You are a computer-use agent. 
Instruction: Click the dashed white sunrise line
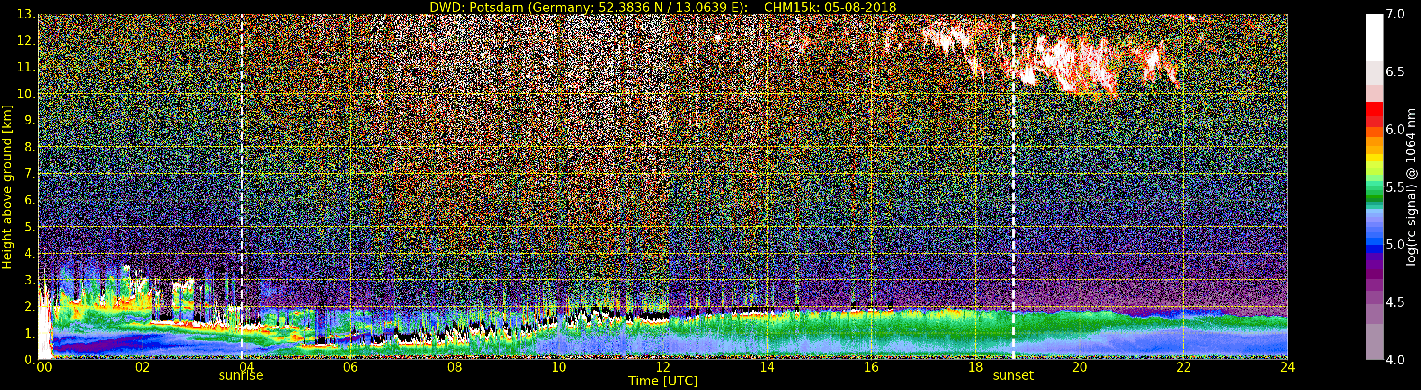coord(241,187)
